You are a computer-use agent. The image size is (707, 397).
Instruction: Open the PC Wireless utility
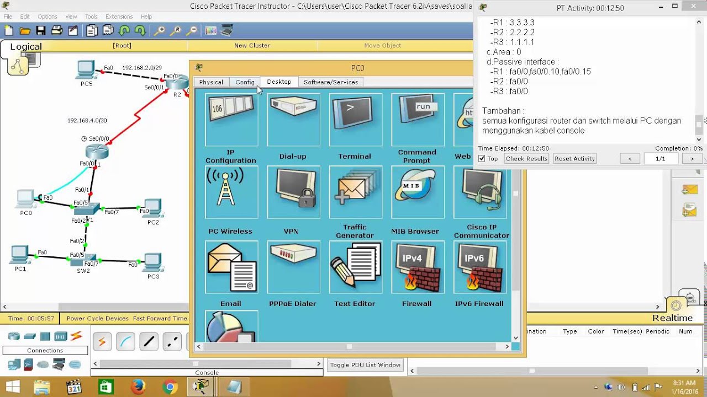click(231, 192)
